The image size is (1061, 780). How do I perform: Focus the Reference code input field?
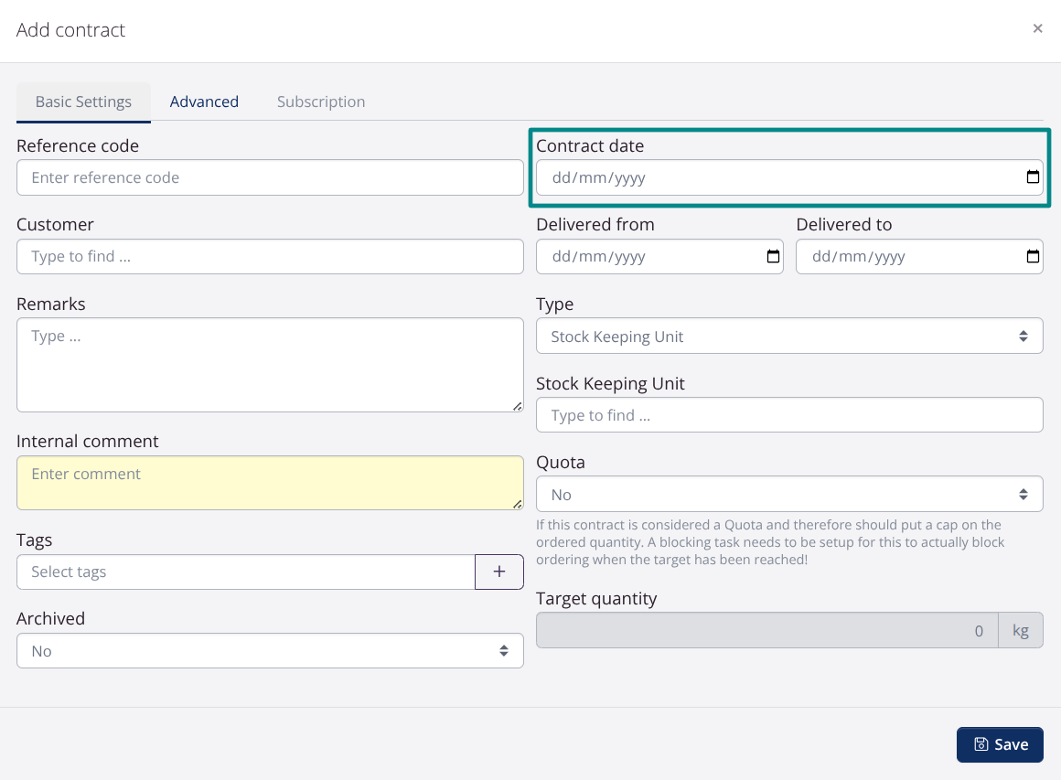pyautogui.click(x=270, y=177)
